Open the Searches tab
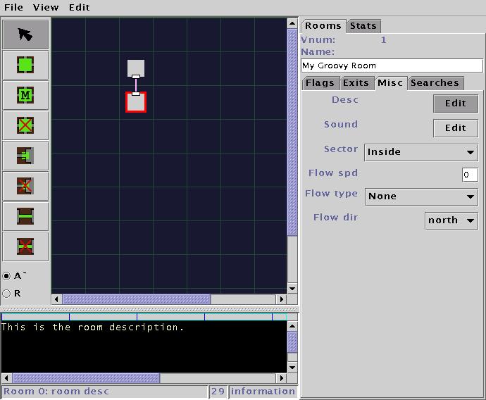The image size is (486, 400). [x=435, y=83]
